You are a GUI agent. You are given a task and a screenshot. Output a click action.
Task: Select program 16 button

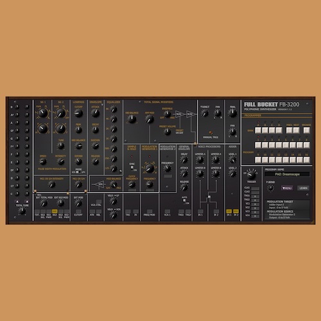[307, 160]
